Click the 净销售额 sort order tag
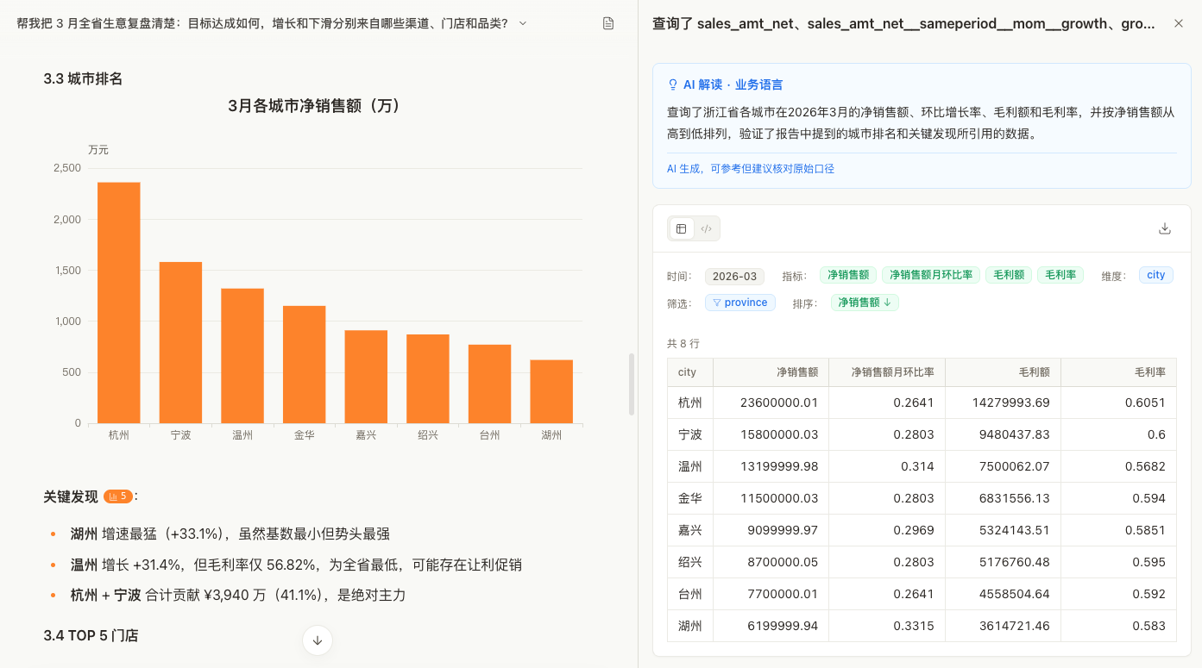The width and height of the screenshot is (1202, 668). click(x=865, y=303)
